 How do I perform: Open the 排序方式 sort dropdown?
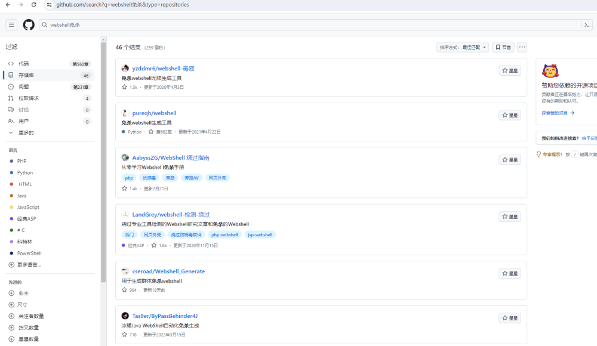(x=463, y=47)
